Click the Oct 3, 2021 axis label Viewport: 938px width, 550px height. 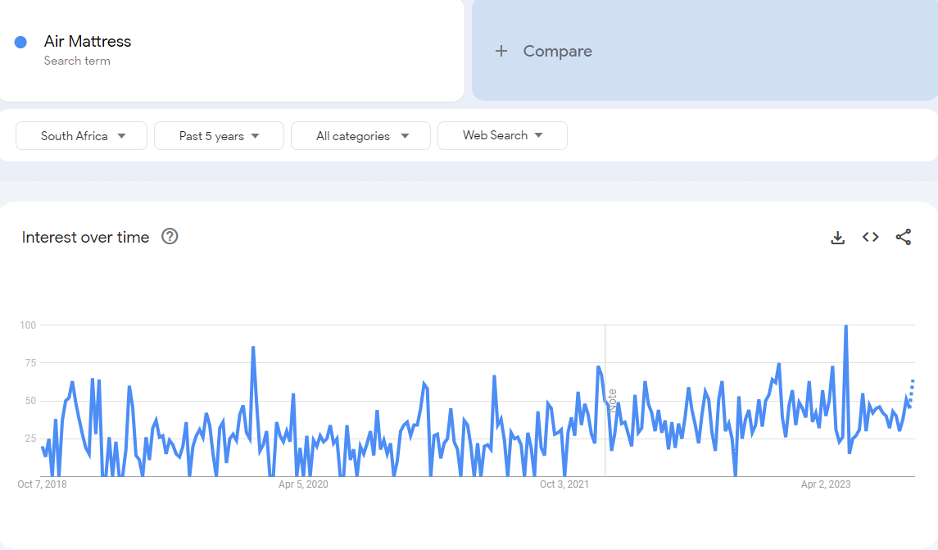point(564,484)
